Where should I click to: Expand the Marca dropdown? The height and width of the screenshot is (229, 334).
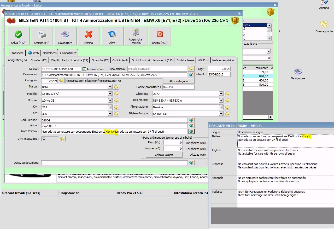[x=110, y=87]
